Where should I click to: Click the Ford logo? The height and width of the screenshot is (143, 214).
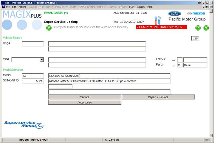click(174, 13)
